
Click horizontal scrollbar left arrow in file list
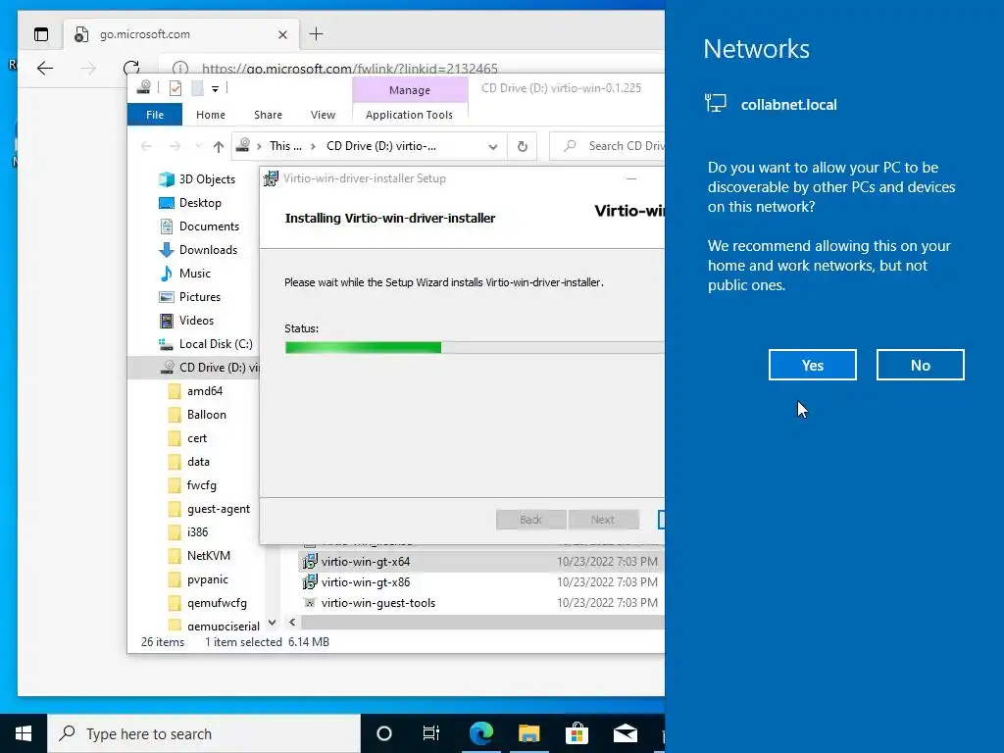point(292,622)
